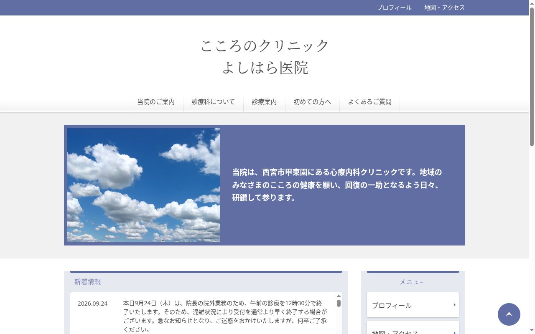
Task: Open 地図・アクセス link in top bar
Action: click(444, 8)
